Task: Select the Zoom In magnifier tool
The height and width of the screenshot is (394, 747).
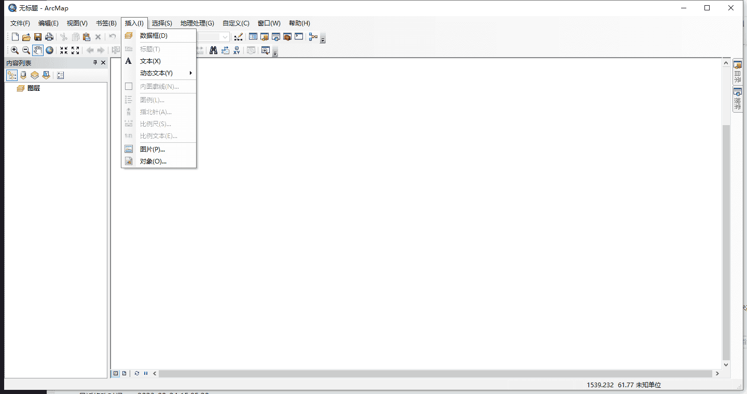Action: [x=15, y=50]
